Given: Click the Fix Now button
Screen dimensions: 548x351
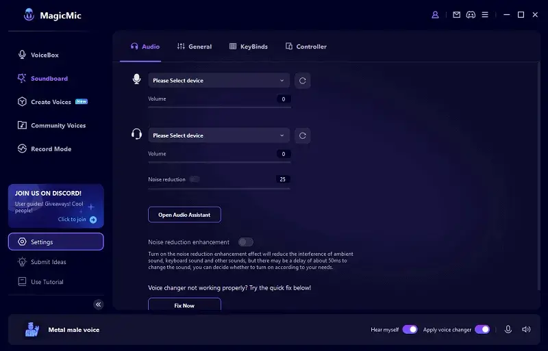Looking at the screenshot, I should point(184,304).
